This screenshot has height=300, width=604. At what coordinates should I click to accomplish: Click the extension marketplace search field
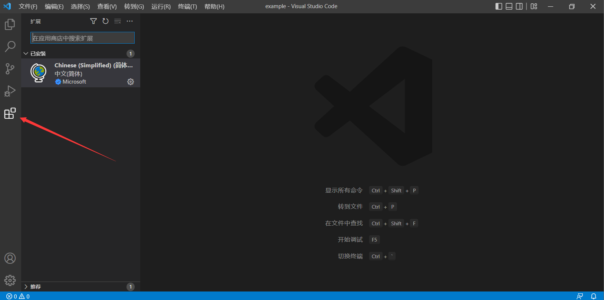pos(82,38)
